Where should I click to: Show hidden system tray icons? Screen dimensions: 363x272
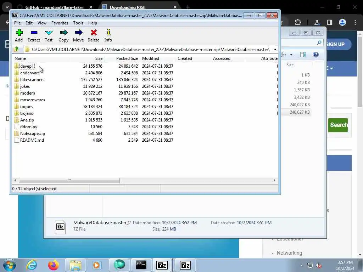(x=301, y=266)
